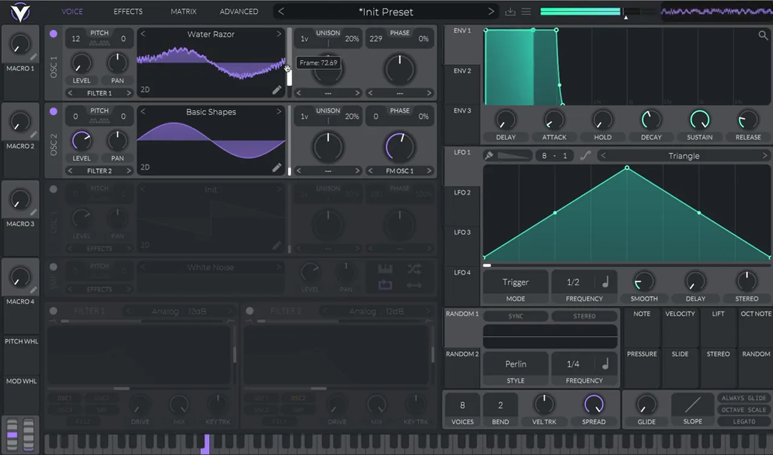The width and height of the screenshot is (773, 455).
Task: Switch to the MATRIX tab
Action: (x=184, y=11)
